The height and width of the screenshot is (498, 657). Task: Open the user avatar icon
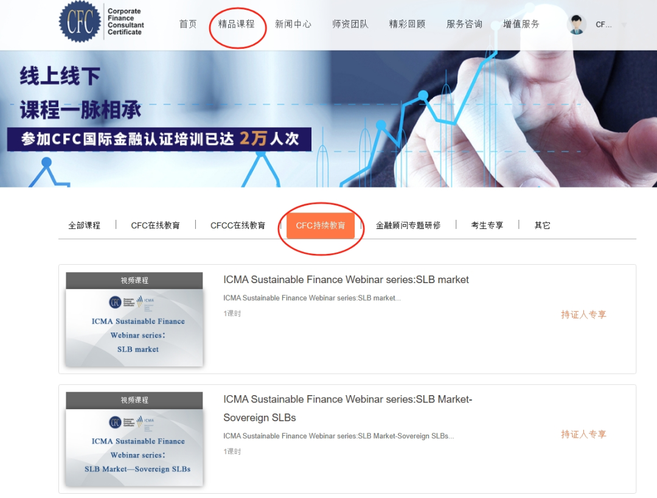click(x=577, y=24)
